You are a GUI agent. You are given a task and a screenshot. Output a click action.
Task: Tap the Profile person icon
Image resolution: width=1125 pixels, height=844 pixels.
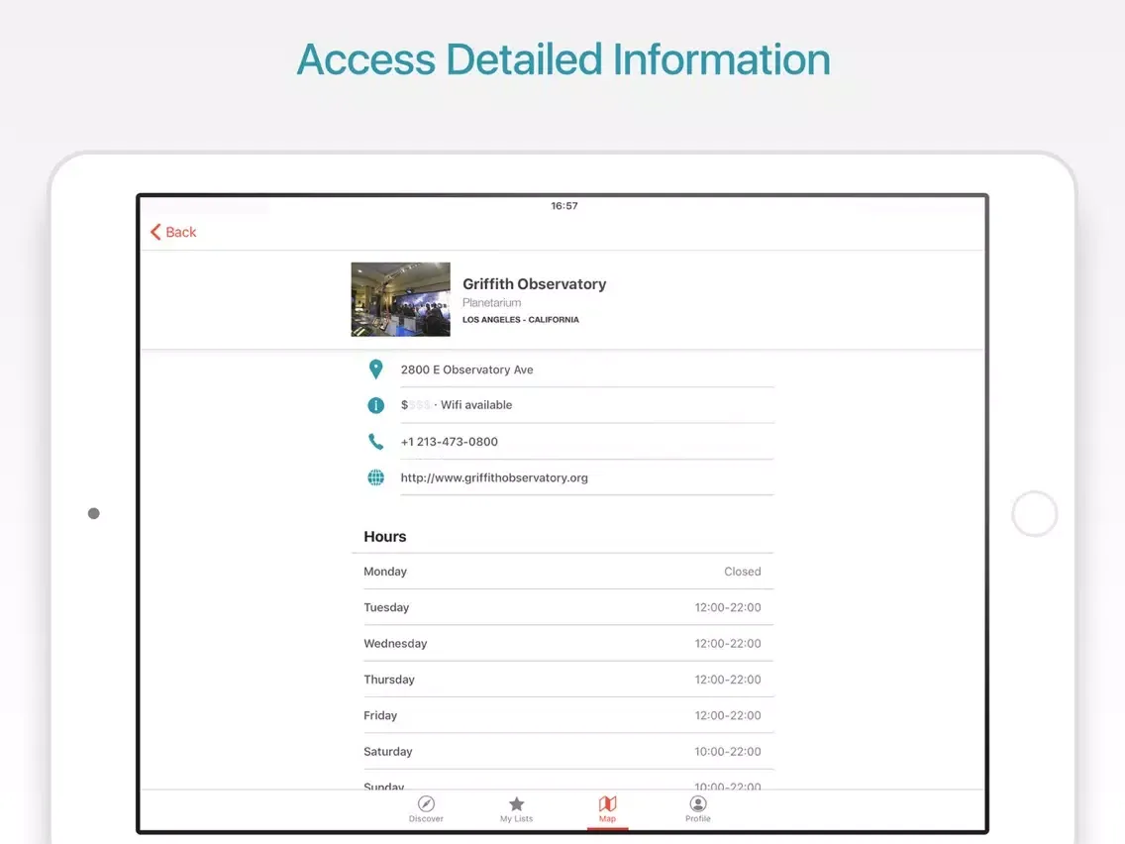coord(698,803)
